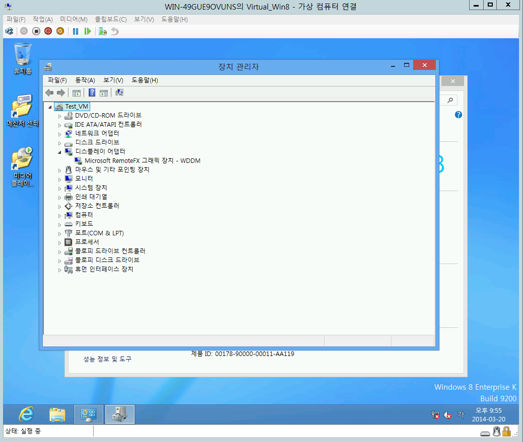Screen dimensions: 523x442
Task: Expand 마우스 및 기타 포인팅 장치 node
Action: point(59,170)
